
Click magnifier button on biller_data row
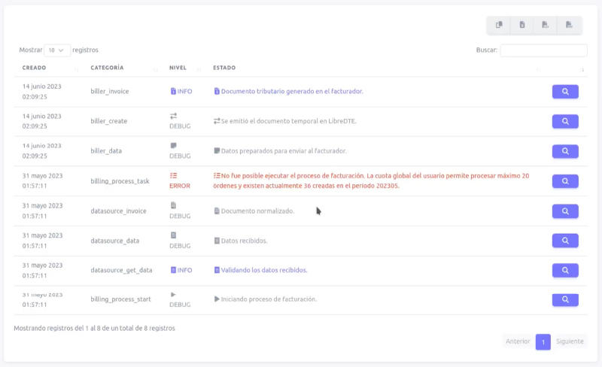[565, 151]
